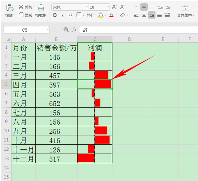The image size is (198, 181).
Task: Select the Format Painter (格式刷) tool
Action: pos(41,11)
